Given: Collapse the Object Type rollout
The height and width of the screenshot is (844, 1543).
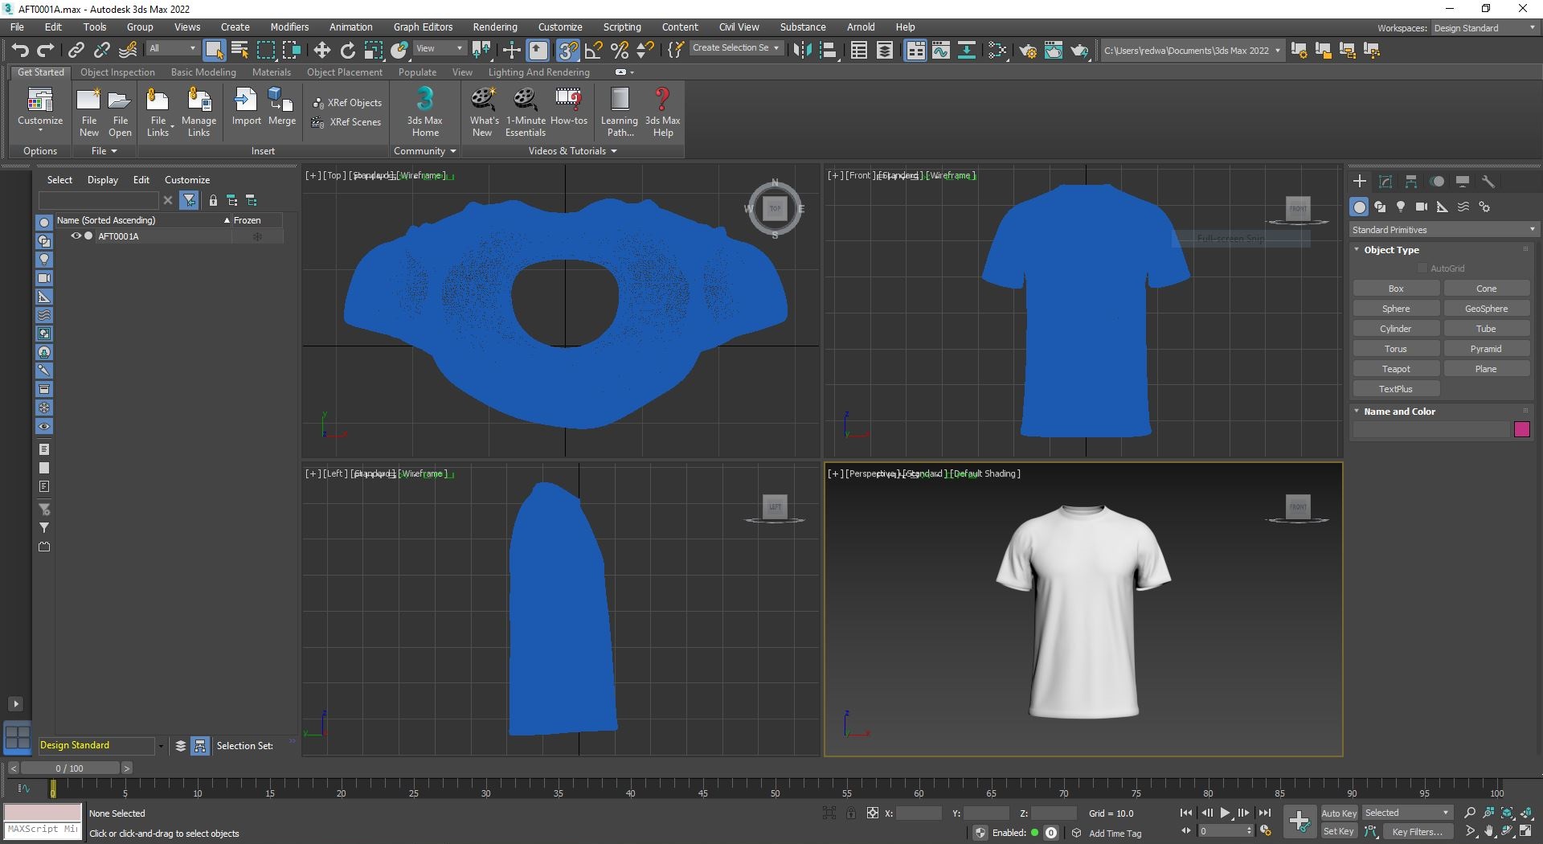Looking at the screenshot, I should pos(1390,250).
